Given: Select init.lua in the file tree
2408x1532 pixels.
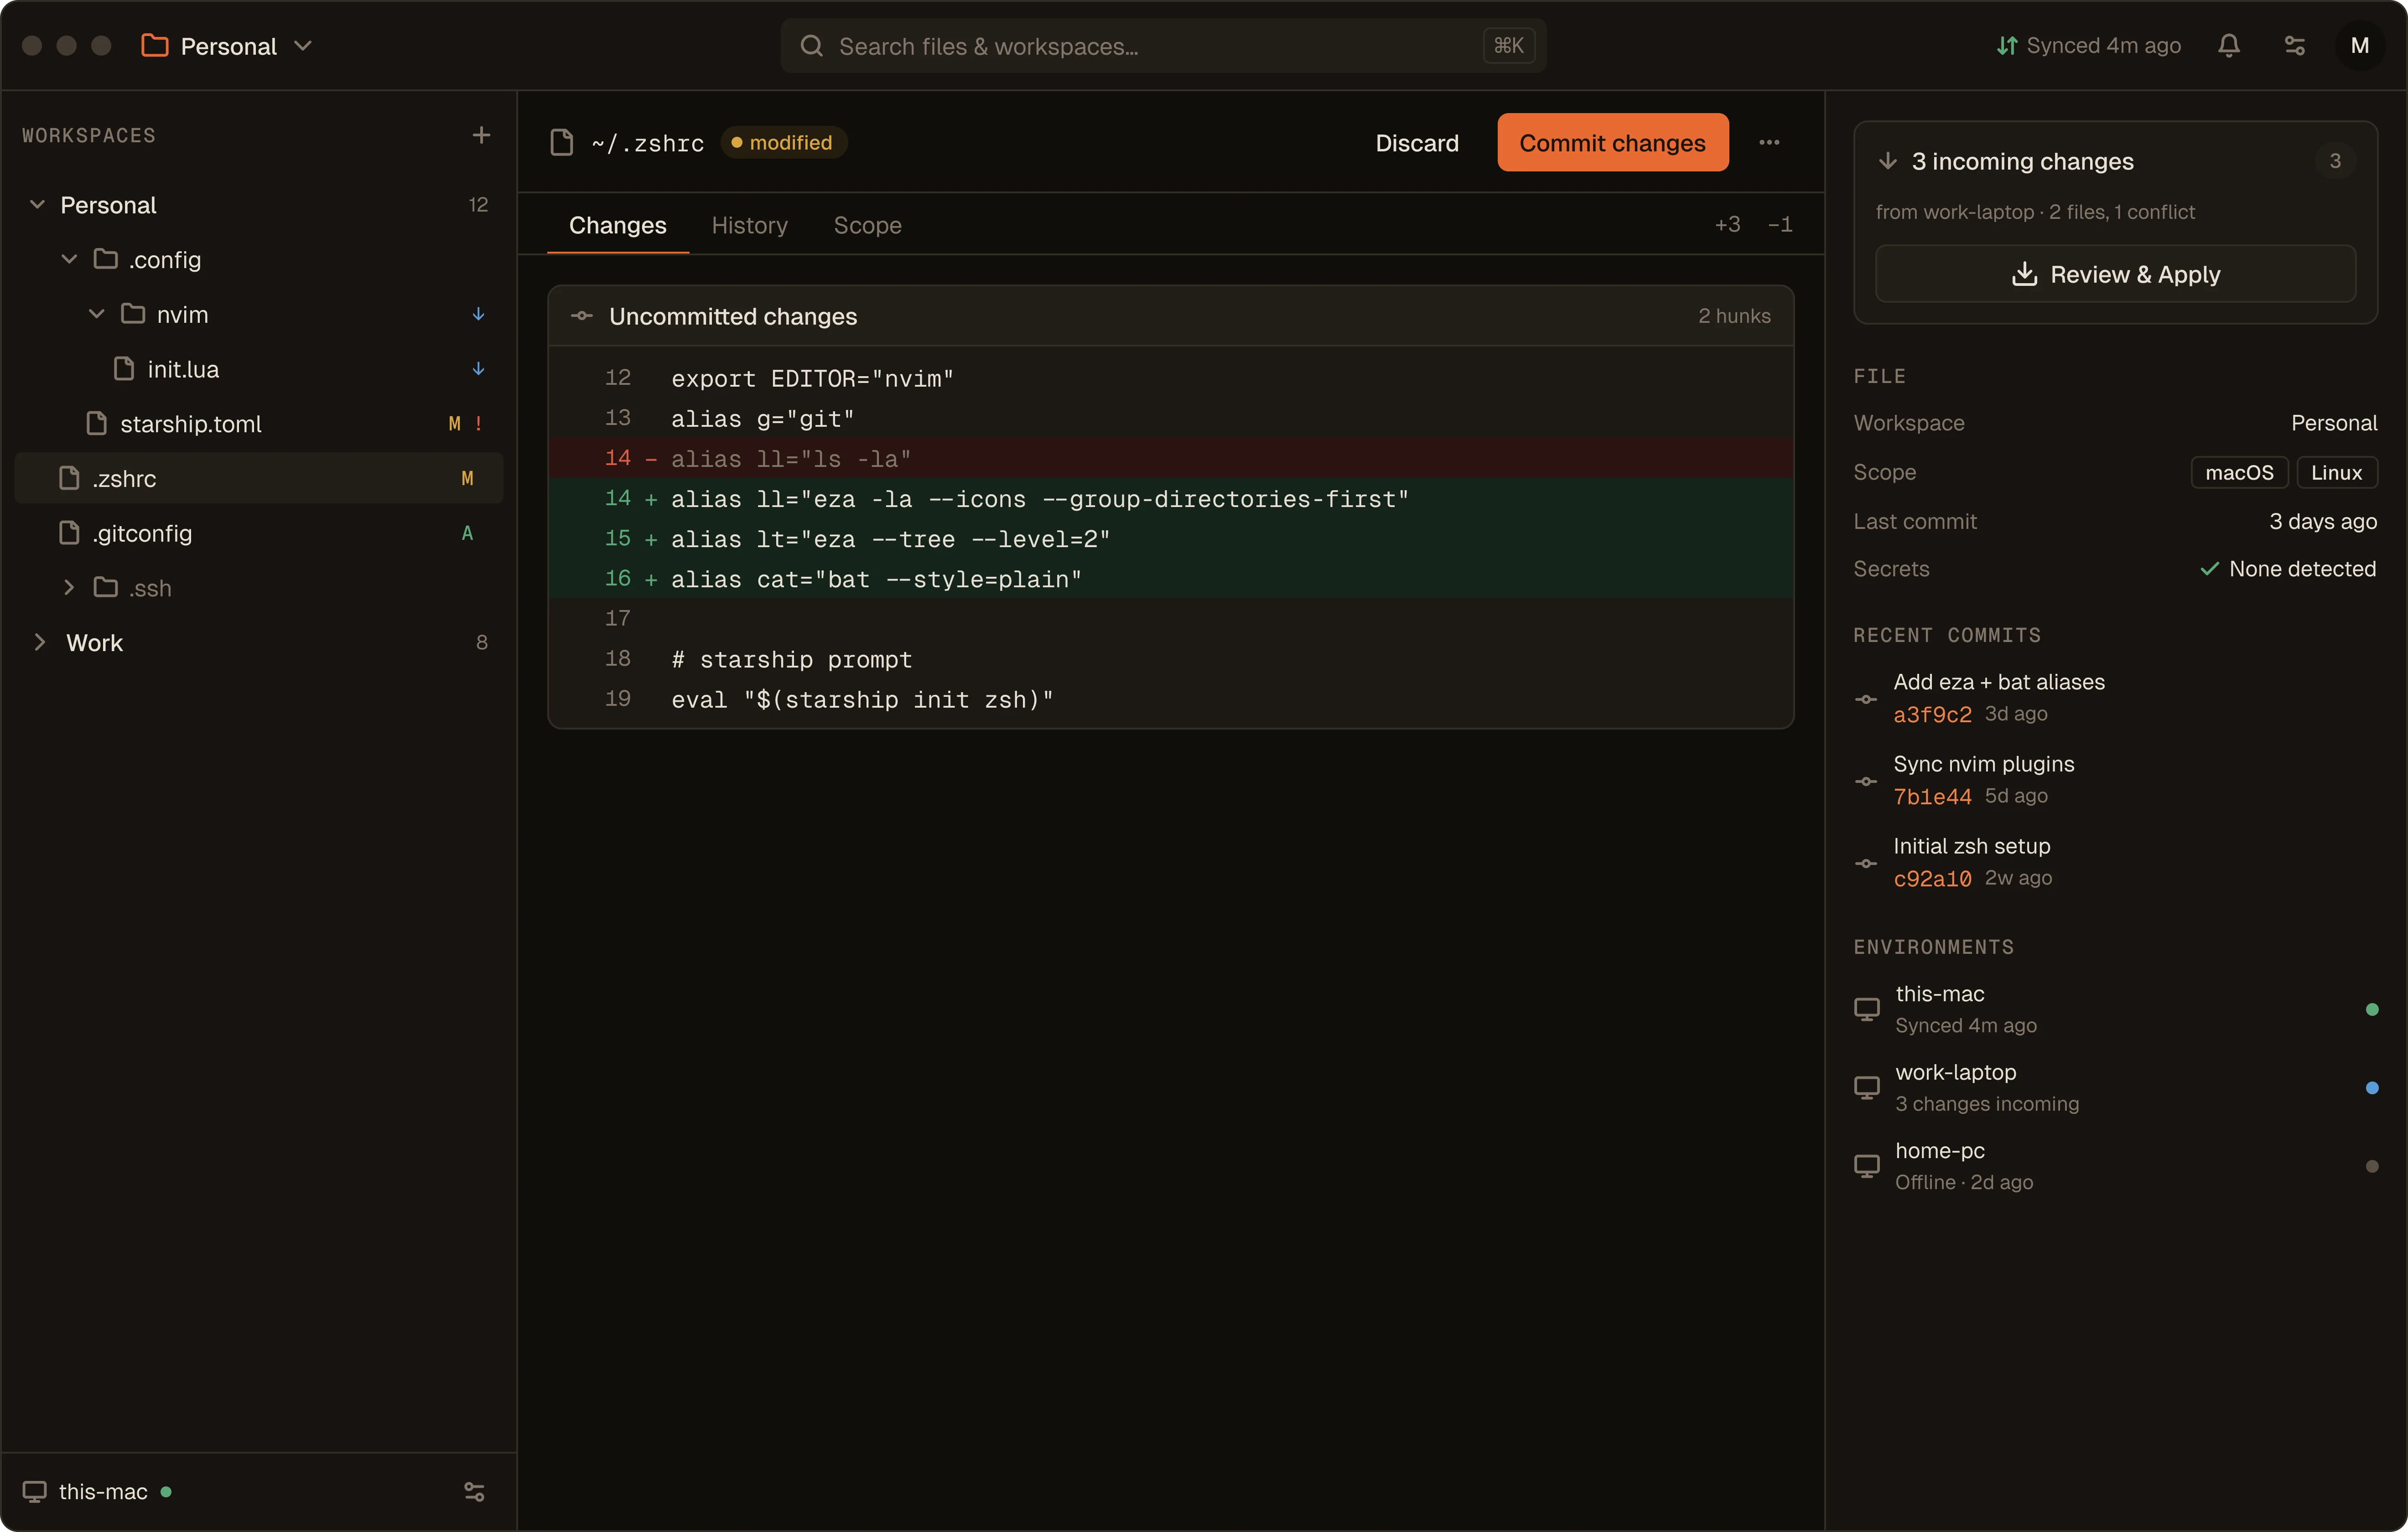Looking at the screenshot, I should (x=259, y=369).
